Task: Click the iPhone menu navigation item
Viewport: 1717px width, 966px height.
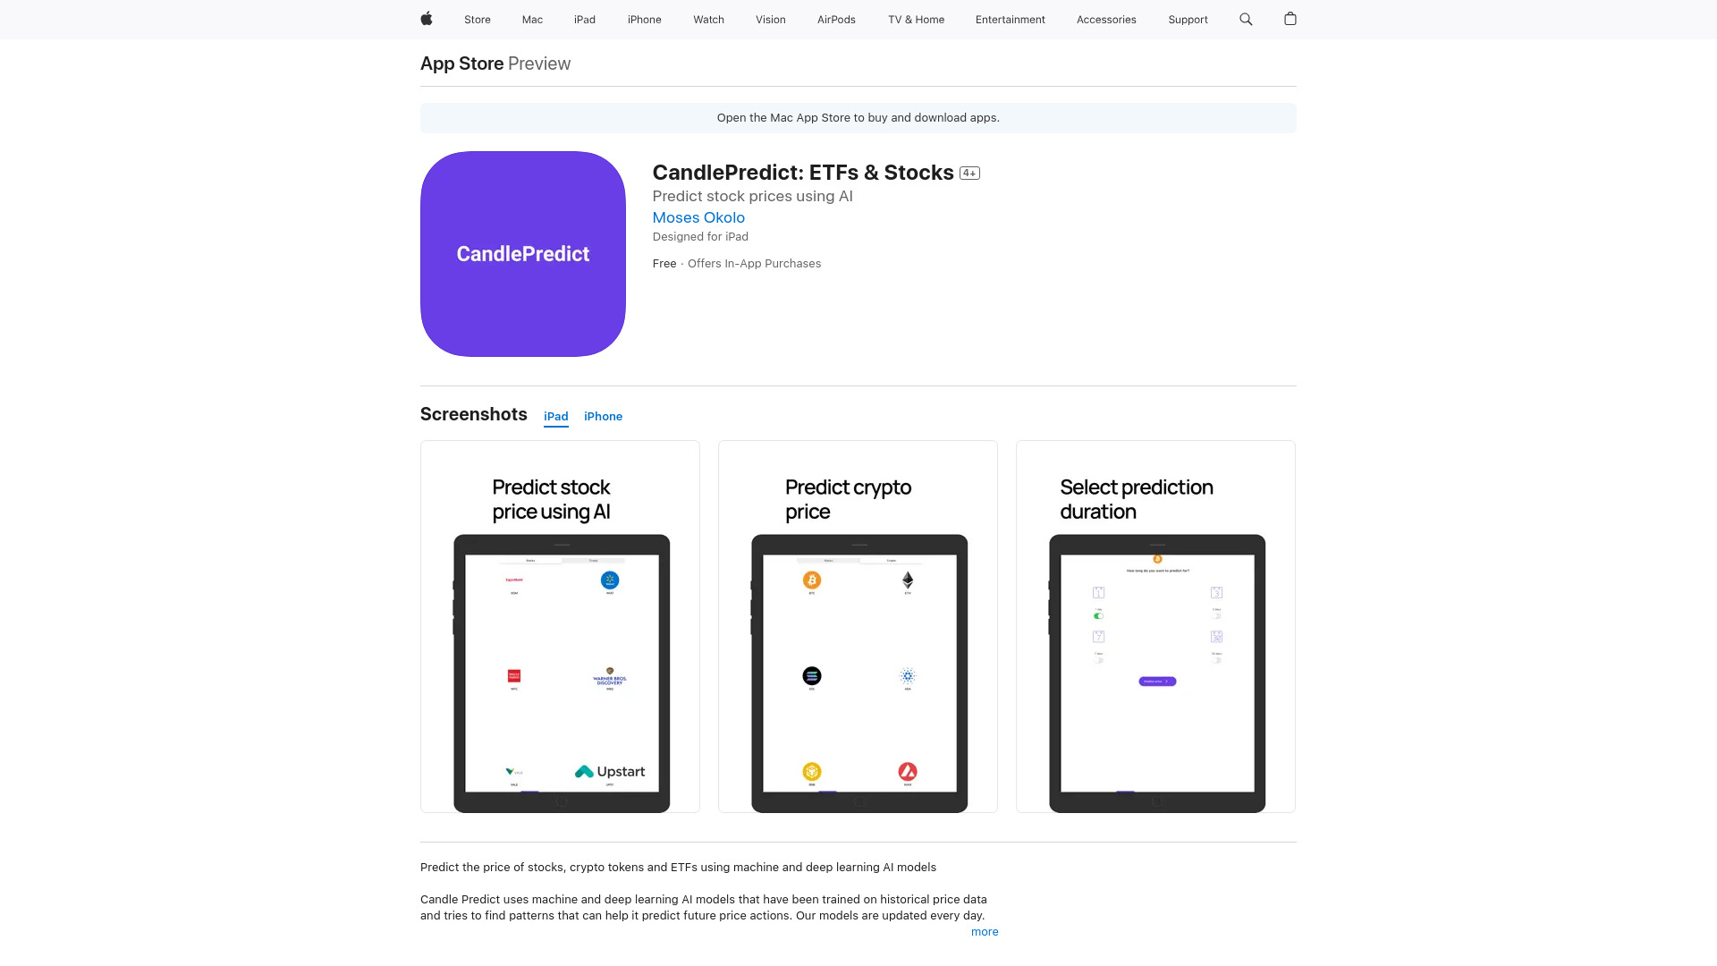Action: point(644,19)
